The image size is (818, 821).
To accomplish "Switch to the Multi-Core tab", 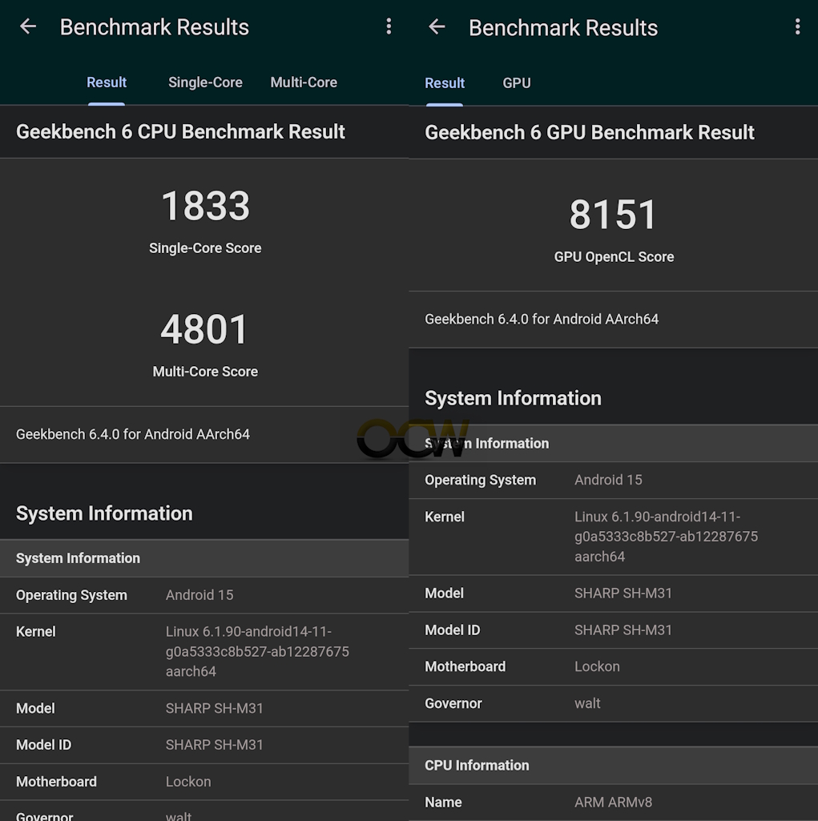I will tap(304, 83).
